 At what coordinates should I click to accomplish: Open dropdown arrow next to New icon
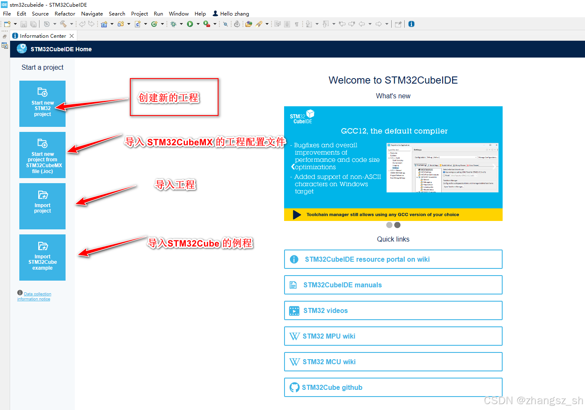(15, 24)
